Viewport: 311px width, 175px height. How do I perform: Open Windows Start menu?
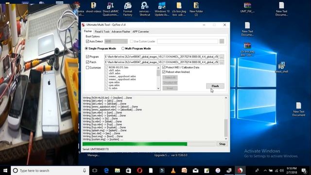click(x=5, y=171)
